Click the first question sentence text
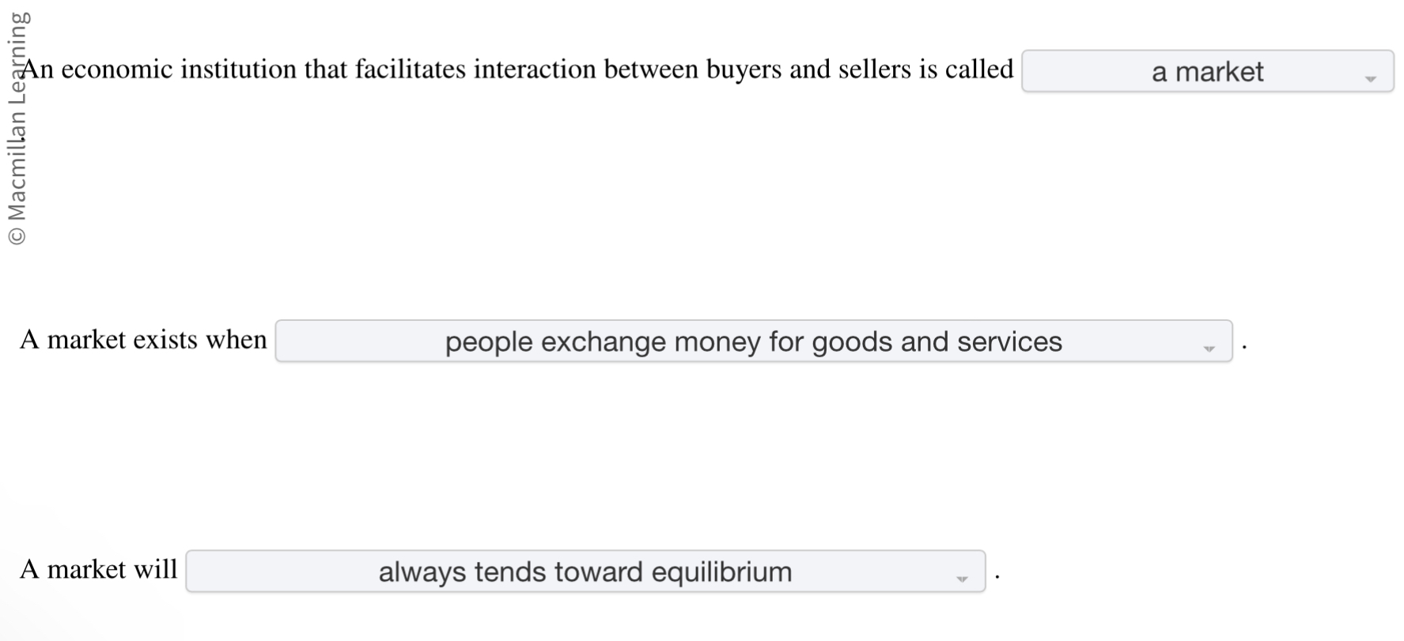 pos(514,69)
